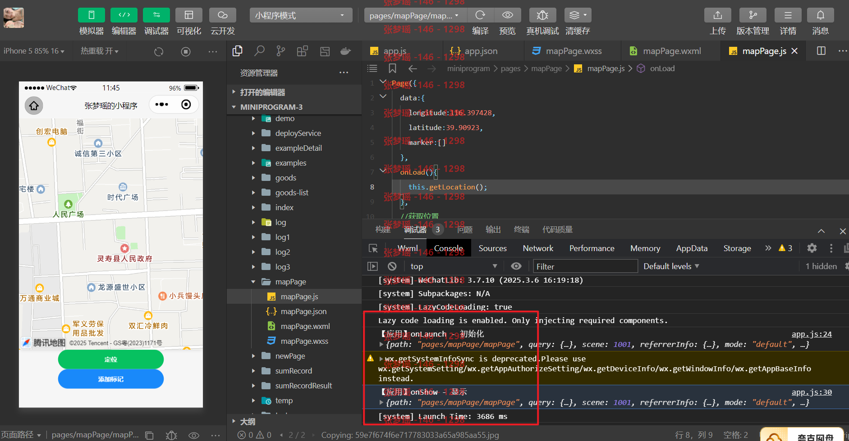Open the clear cache layers icon
The width and height of the screenshot is (849, 441).
click(578, 15)
